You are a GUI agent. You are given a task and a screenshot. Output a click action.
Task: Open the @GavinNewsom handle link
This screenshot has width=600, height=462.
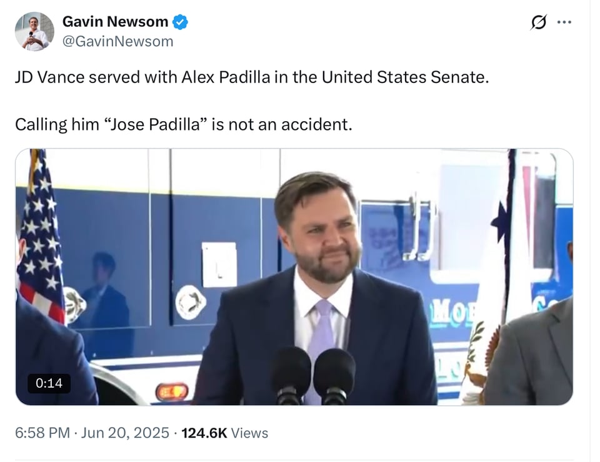(117, 42)
